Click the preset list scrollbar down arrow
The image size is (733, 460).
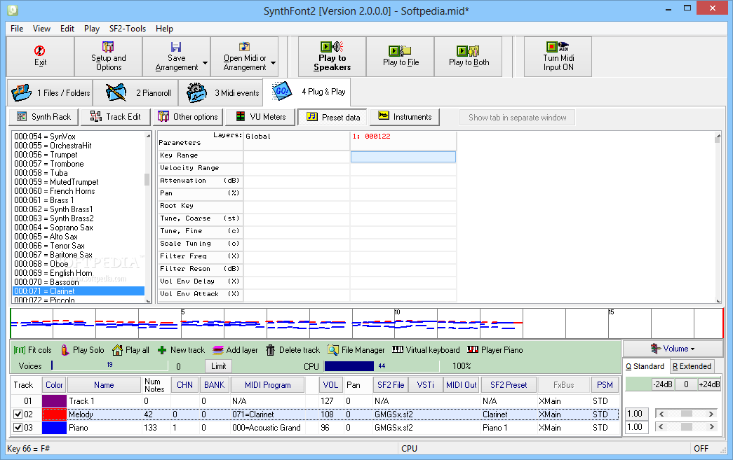point(148,300)
